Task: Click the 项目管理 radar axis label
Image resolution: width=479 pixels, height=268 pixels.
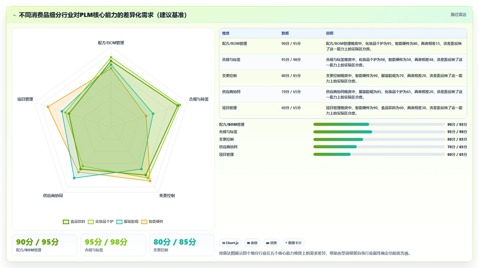Action: click(25, 99)
